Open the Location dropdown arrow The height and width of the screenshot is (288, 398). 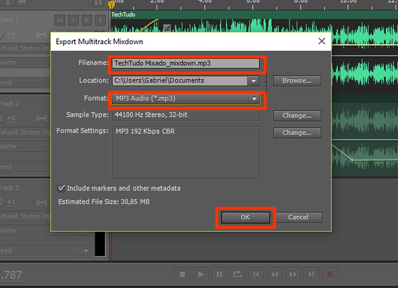click(x=253, y=81)
